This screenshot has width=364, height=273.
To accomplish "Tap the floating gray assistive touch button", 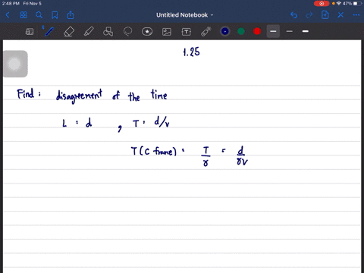I will [15, 64].
